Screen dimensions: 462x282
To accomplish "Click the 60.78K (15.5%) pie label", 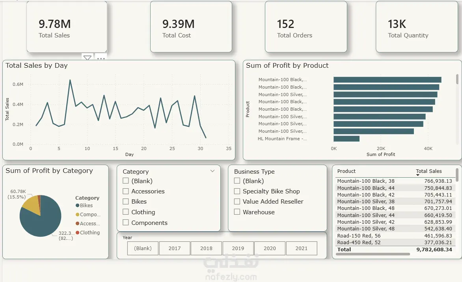I will tap(17, 194).
